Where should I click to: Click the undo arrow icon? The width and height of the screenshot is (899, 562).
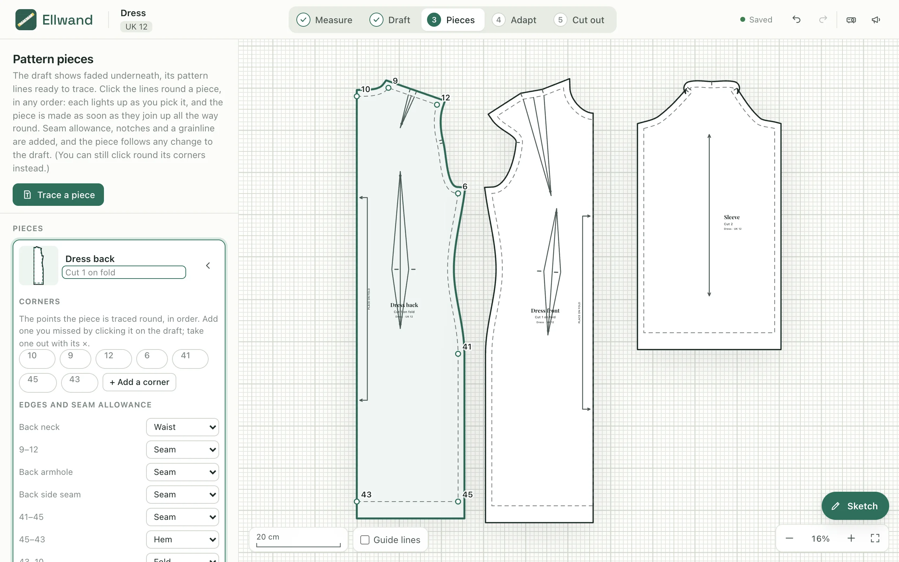pos(796,20)
